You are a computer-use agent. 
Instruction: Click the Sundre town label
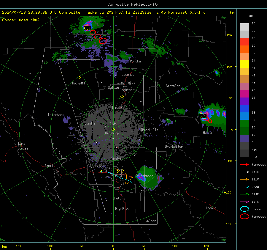click(90, 123)
